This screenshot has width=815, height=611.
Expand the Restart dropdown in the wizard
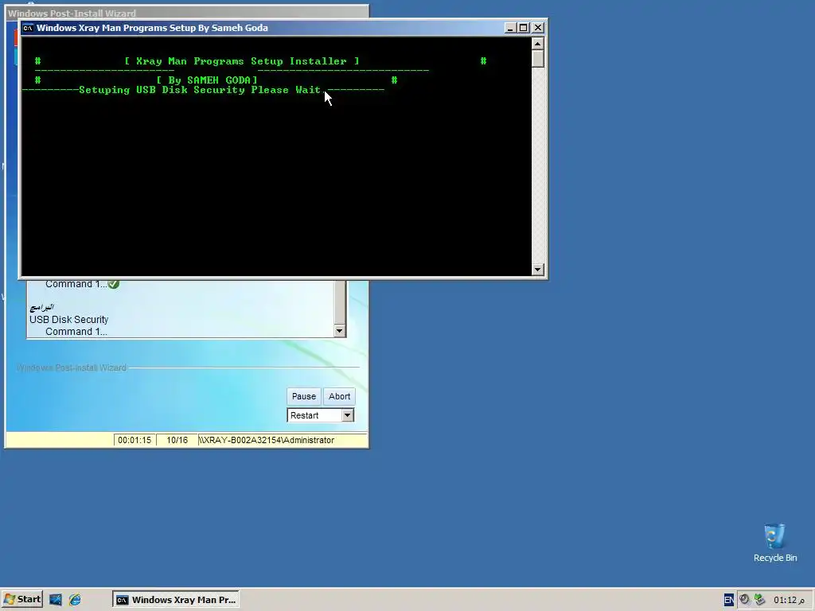(348, 415)
